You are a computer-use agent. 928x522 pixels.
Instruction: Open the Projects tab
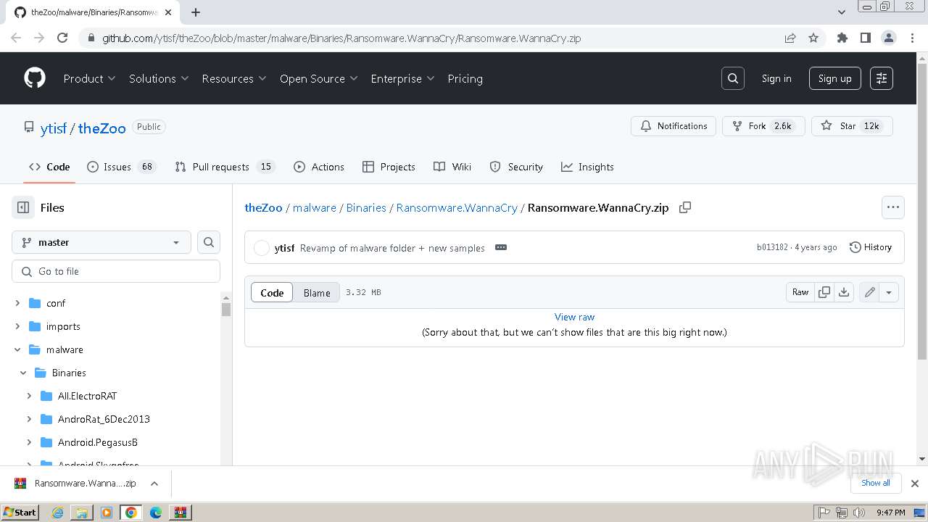pos(389,167)
